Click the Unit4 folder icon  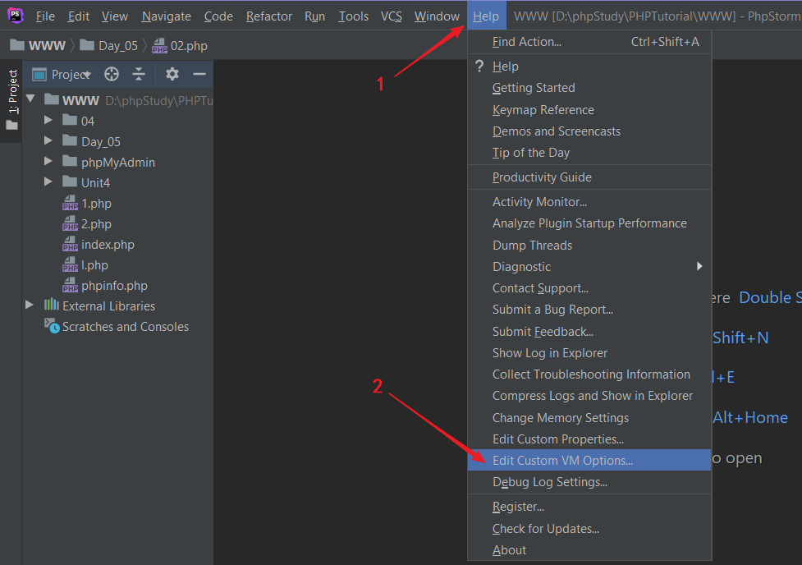point(70,182)
